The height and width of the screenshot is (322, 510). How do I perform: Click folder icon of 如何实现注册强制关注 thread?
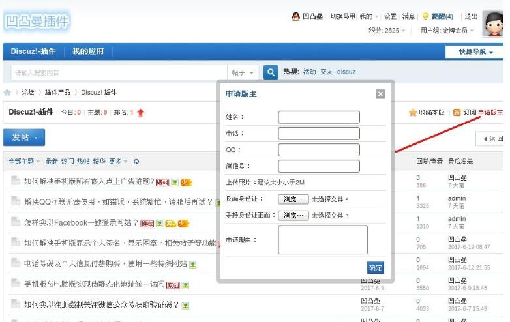point(15,304)
